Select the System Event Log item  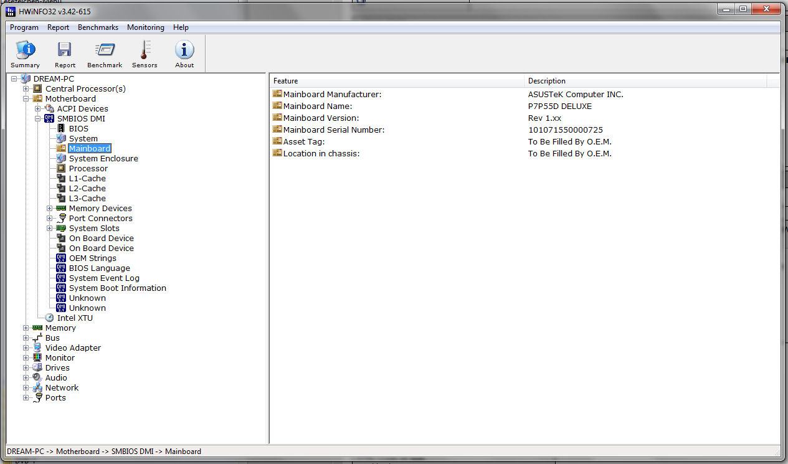(x=104, y=278)
